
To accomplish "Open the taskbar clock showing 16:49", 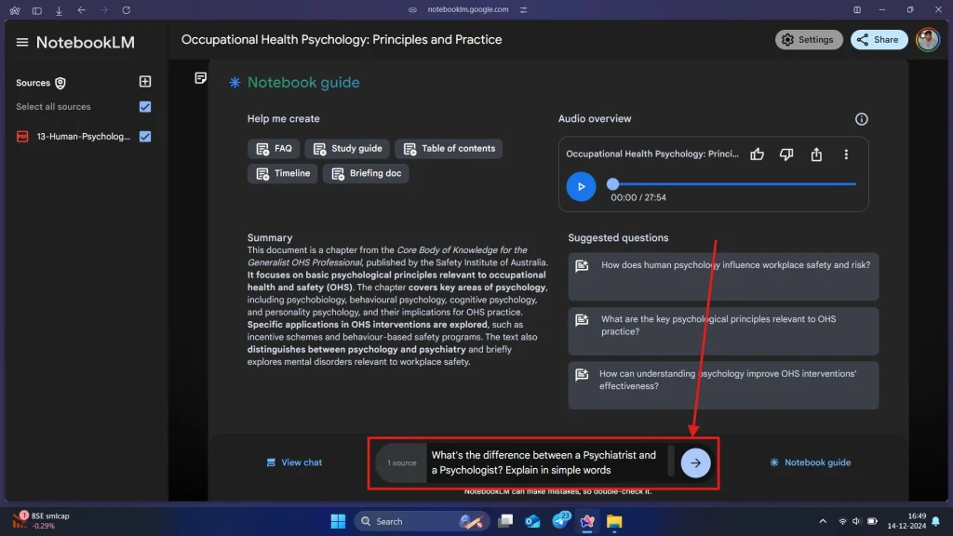I will coord(906,521).
